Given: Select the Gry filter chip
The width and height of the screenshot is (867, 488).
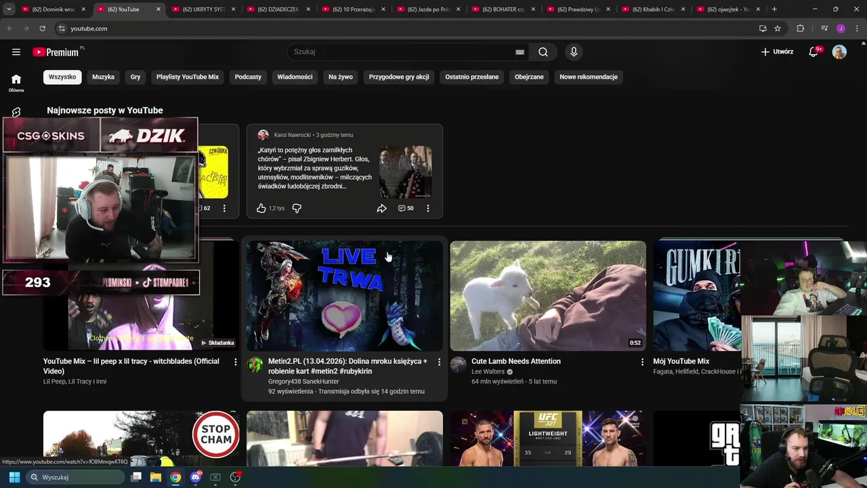Looking at the screenshot, I should 135,77.
